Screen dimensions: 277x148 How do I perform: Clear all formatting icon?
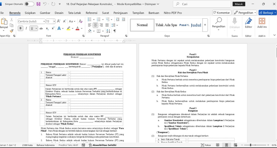(x=81, y=21)
